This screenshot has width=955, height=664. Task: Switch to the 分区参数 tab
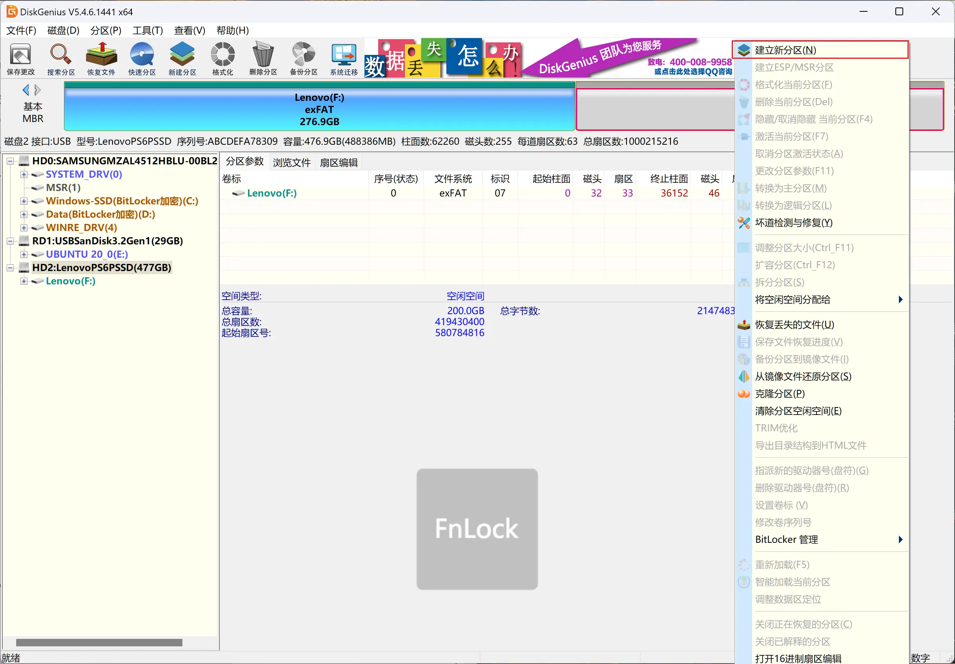pyautogui.click(x=244, y=162)
